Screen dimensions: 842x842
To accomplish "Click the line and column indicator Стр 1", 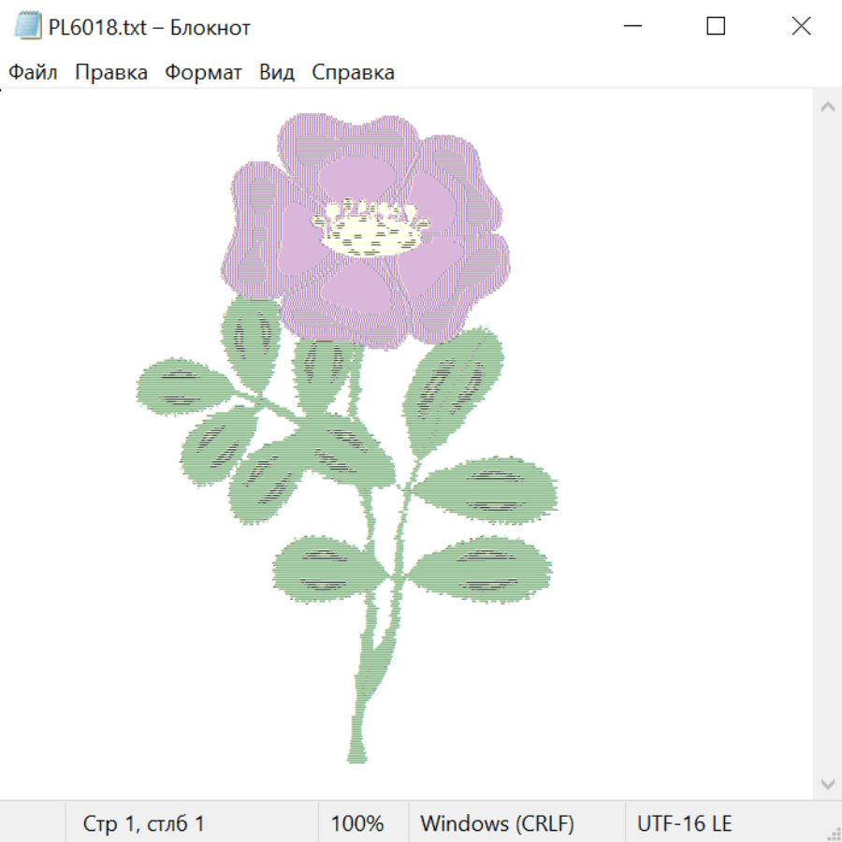I will [144, 823].
